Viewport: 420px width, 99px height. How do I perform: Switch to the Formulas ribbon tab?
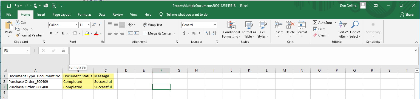(x=84, y=15)
